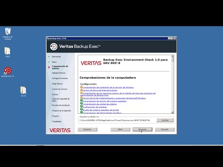223x167 pixels.
Task: Click the scroll down arrow of results pane
Action: coord(172,112)
